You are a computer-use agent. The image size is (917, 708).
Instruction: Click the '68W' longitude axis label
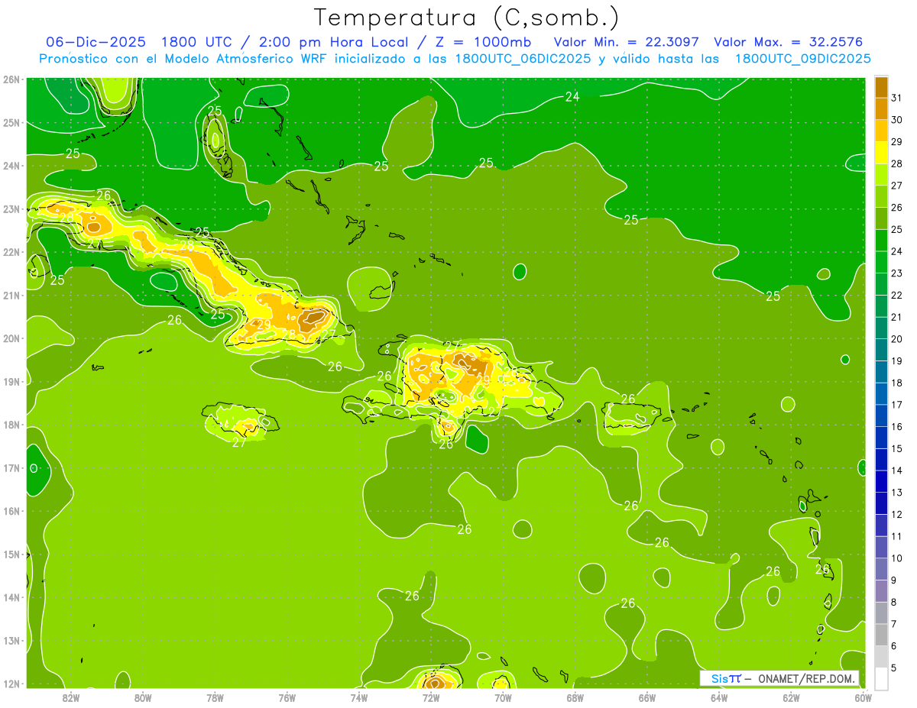pos(575,697)
